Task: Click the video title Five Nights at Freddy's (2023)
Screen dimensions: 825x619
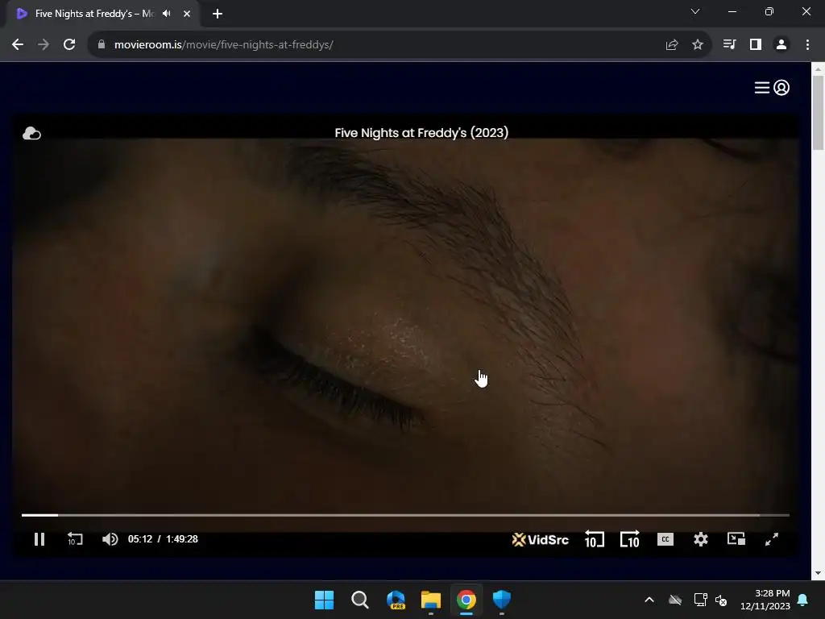Action: (421, 133)
